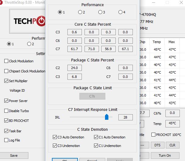
Task: Click the Max column header
Action: point(172,42)
